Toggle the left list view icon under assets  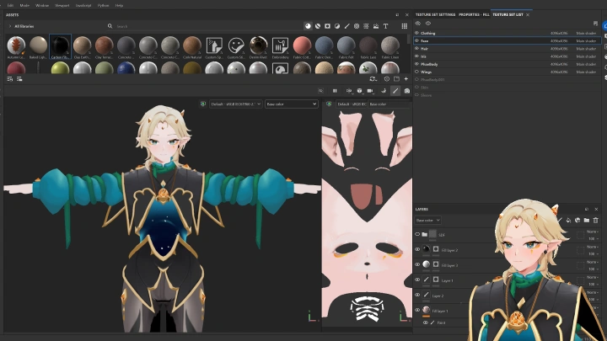10,79
